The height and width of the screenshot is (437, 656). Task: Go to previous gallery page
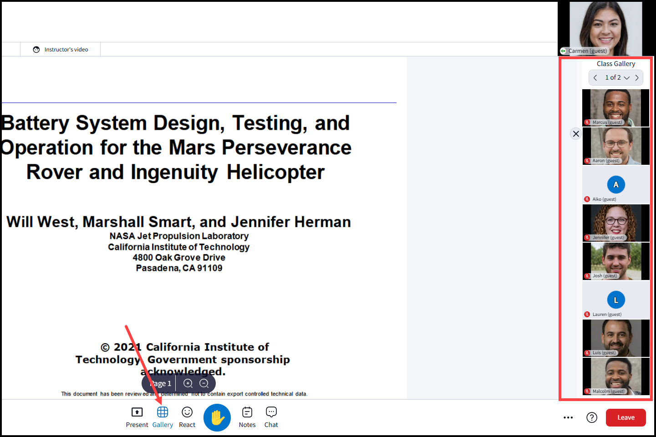pyautogui.click(x=595, y=78)
